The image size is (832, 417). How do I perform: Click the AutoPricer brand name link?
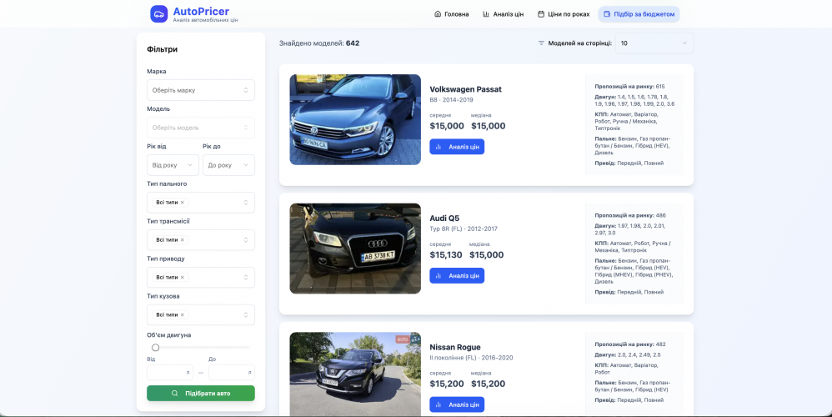point(201,11)
